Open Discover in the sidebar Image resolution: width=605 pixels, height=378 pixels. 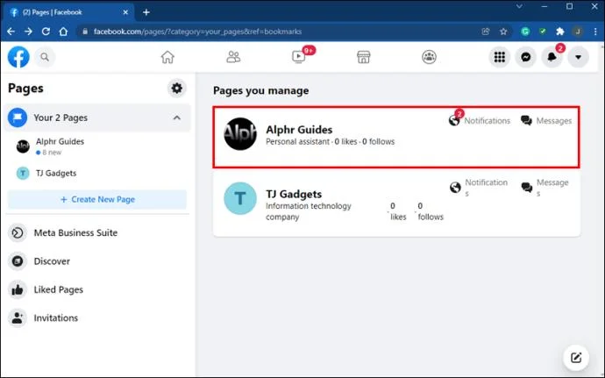[x=97, y=261]
